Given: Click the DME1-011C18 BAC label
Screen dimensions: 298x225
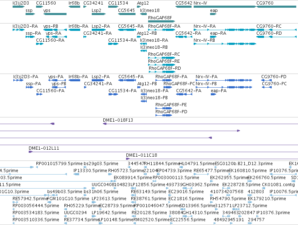Looking at the screenshot, I should pyautogui.click(x=142, y=155).
